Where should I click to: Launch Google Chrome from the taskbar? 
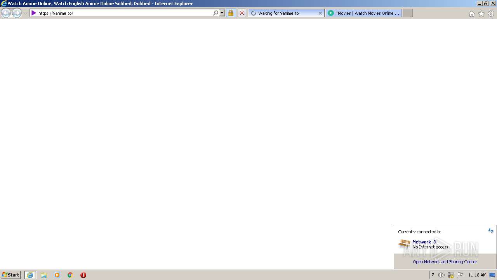[70, 275]
